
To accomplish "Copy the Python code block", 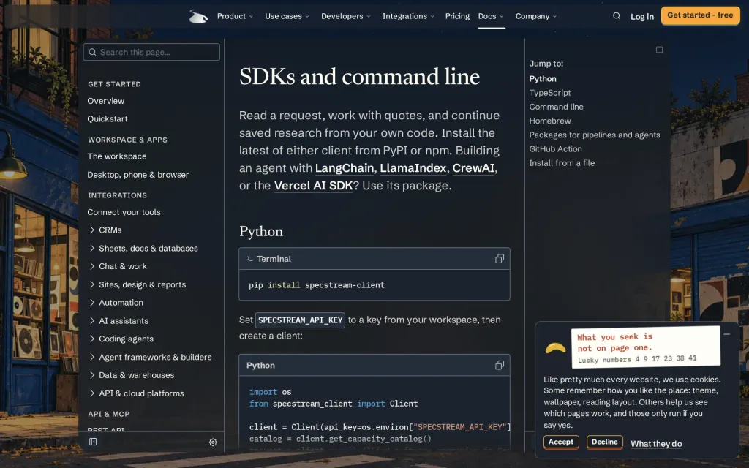I will tap(499, 366).
